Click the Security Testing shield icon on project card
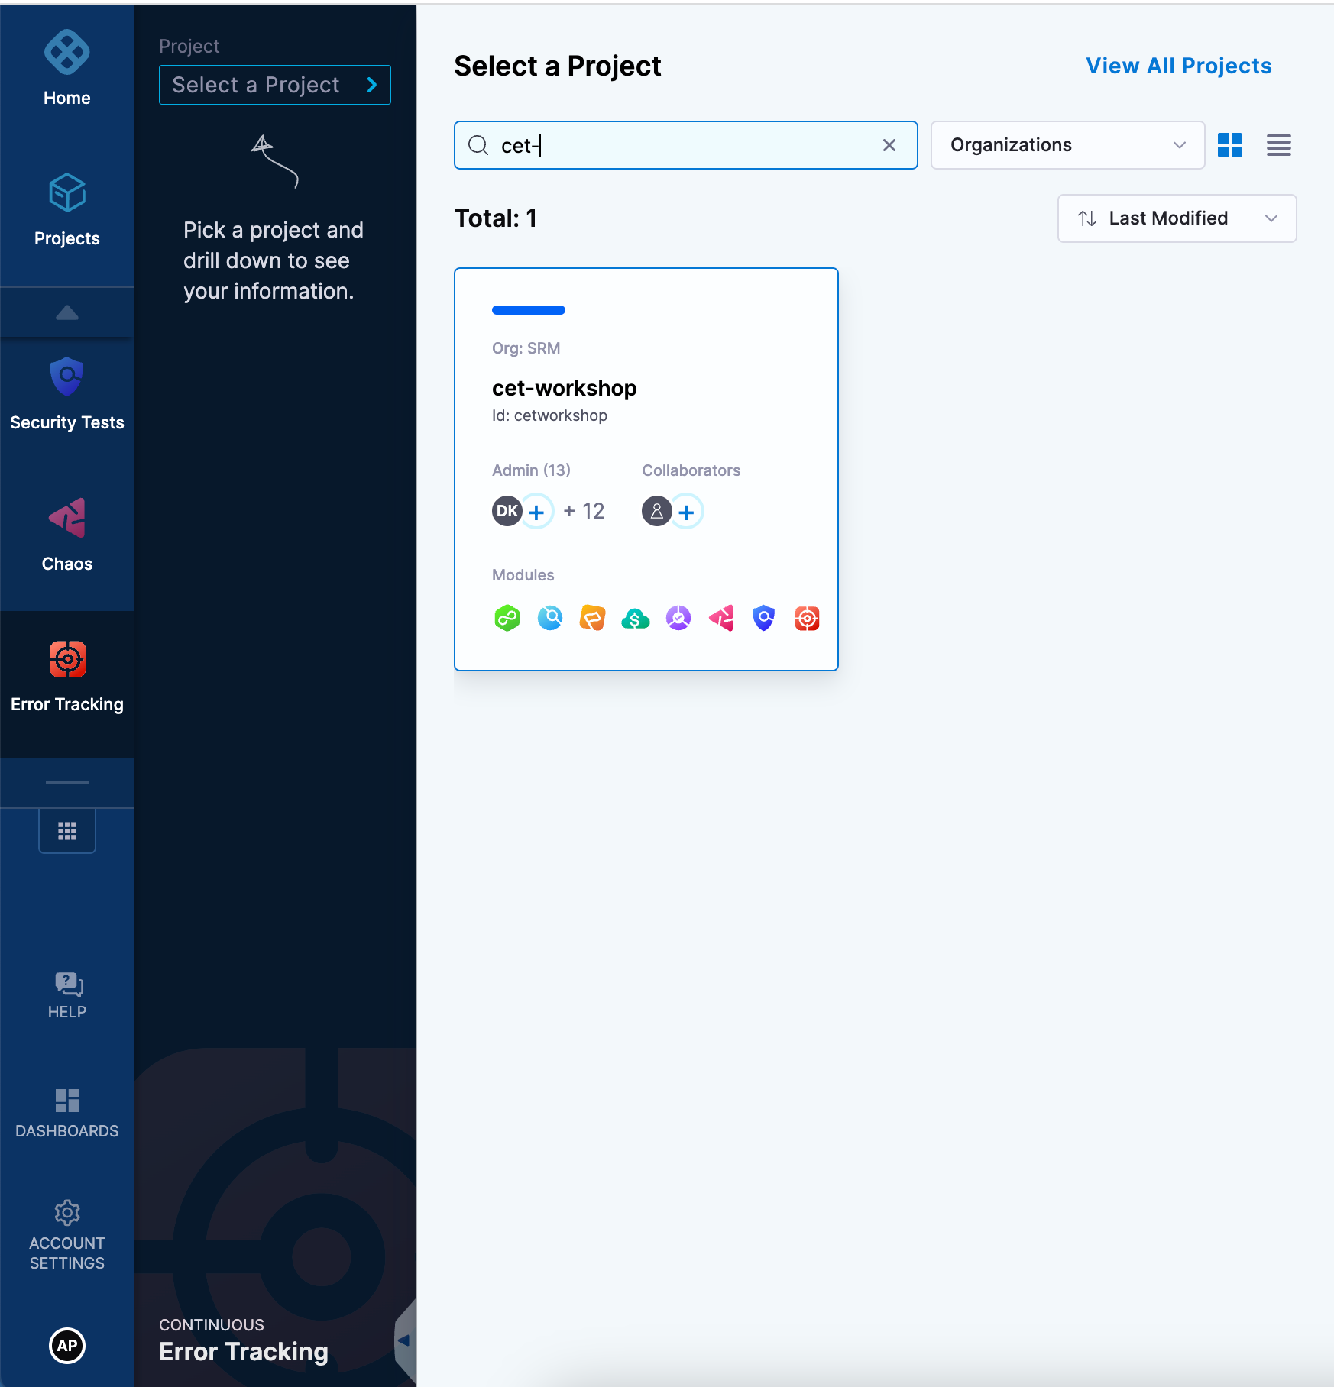 tap(763, 619)
